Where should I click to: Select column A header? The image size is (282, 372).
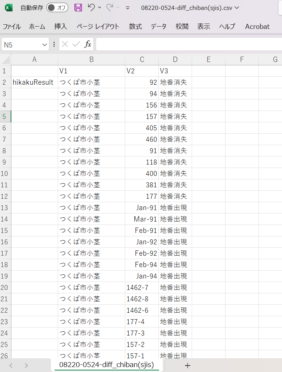pyautogui.click(x=35, y=60)
